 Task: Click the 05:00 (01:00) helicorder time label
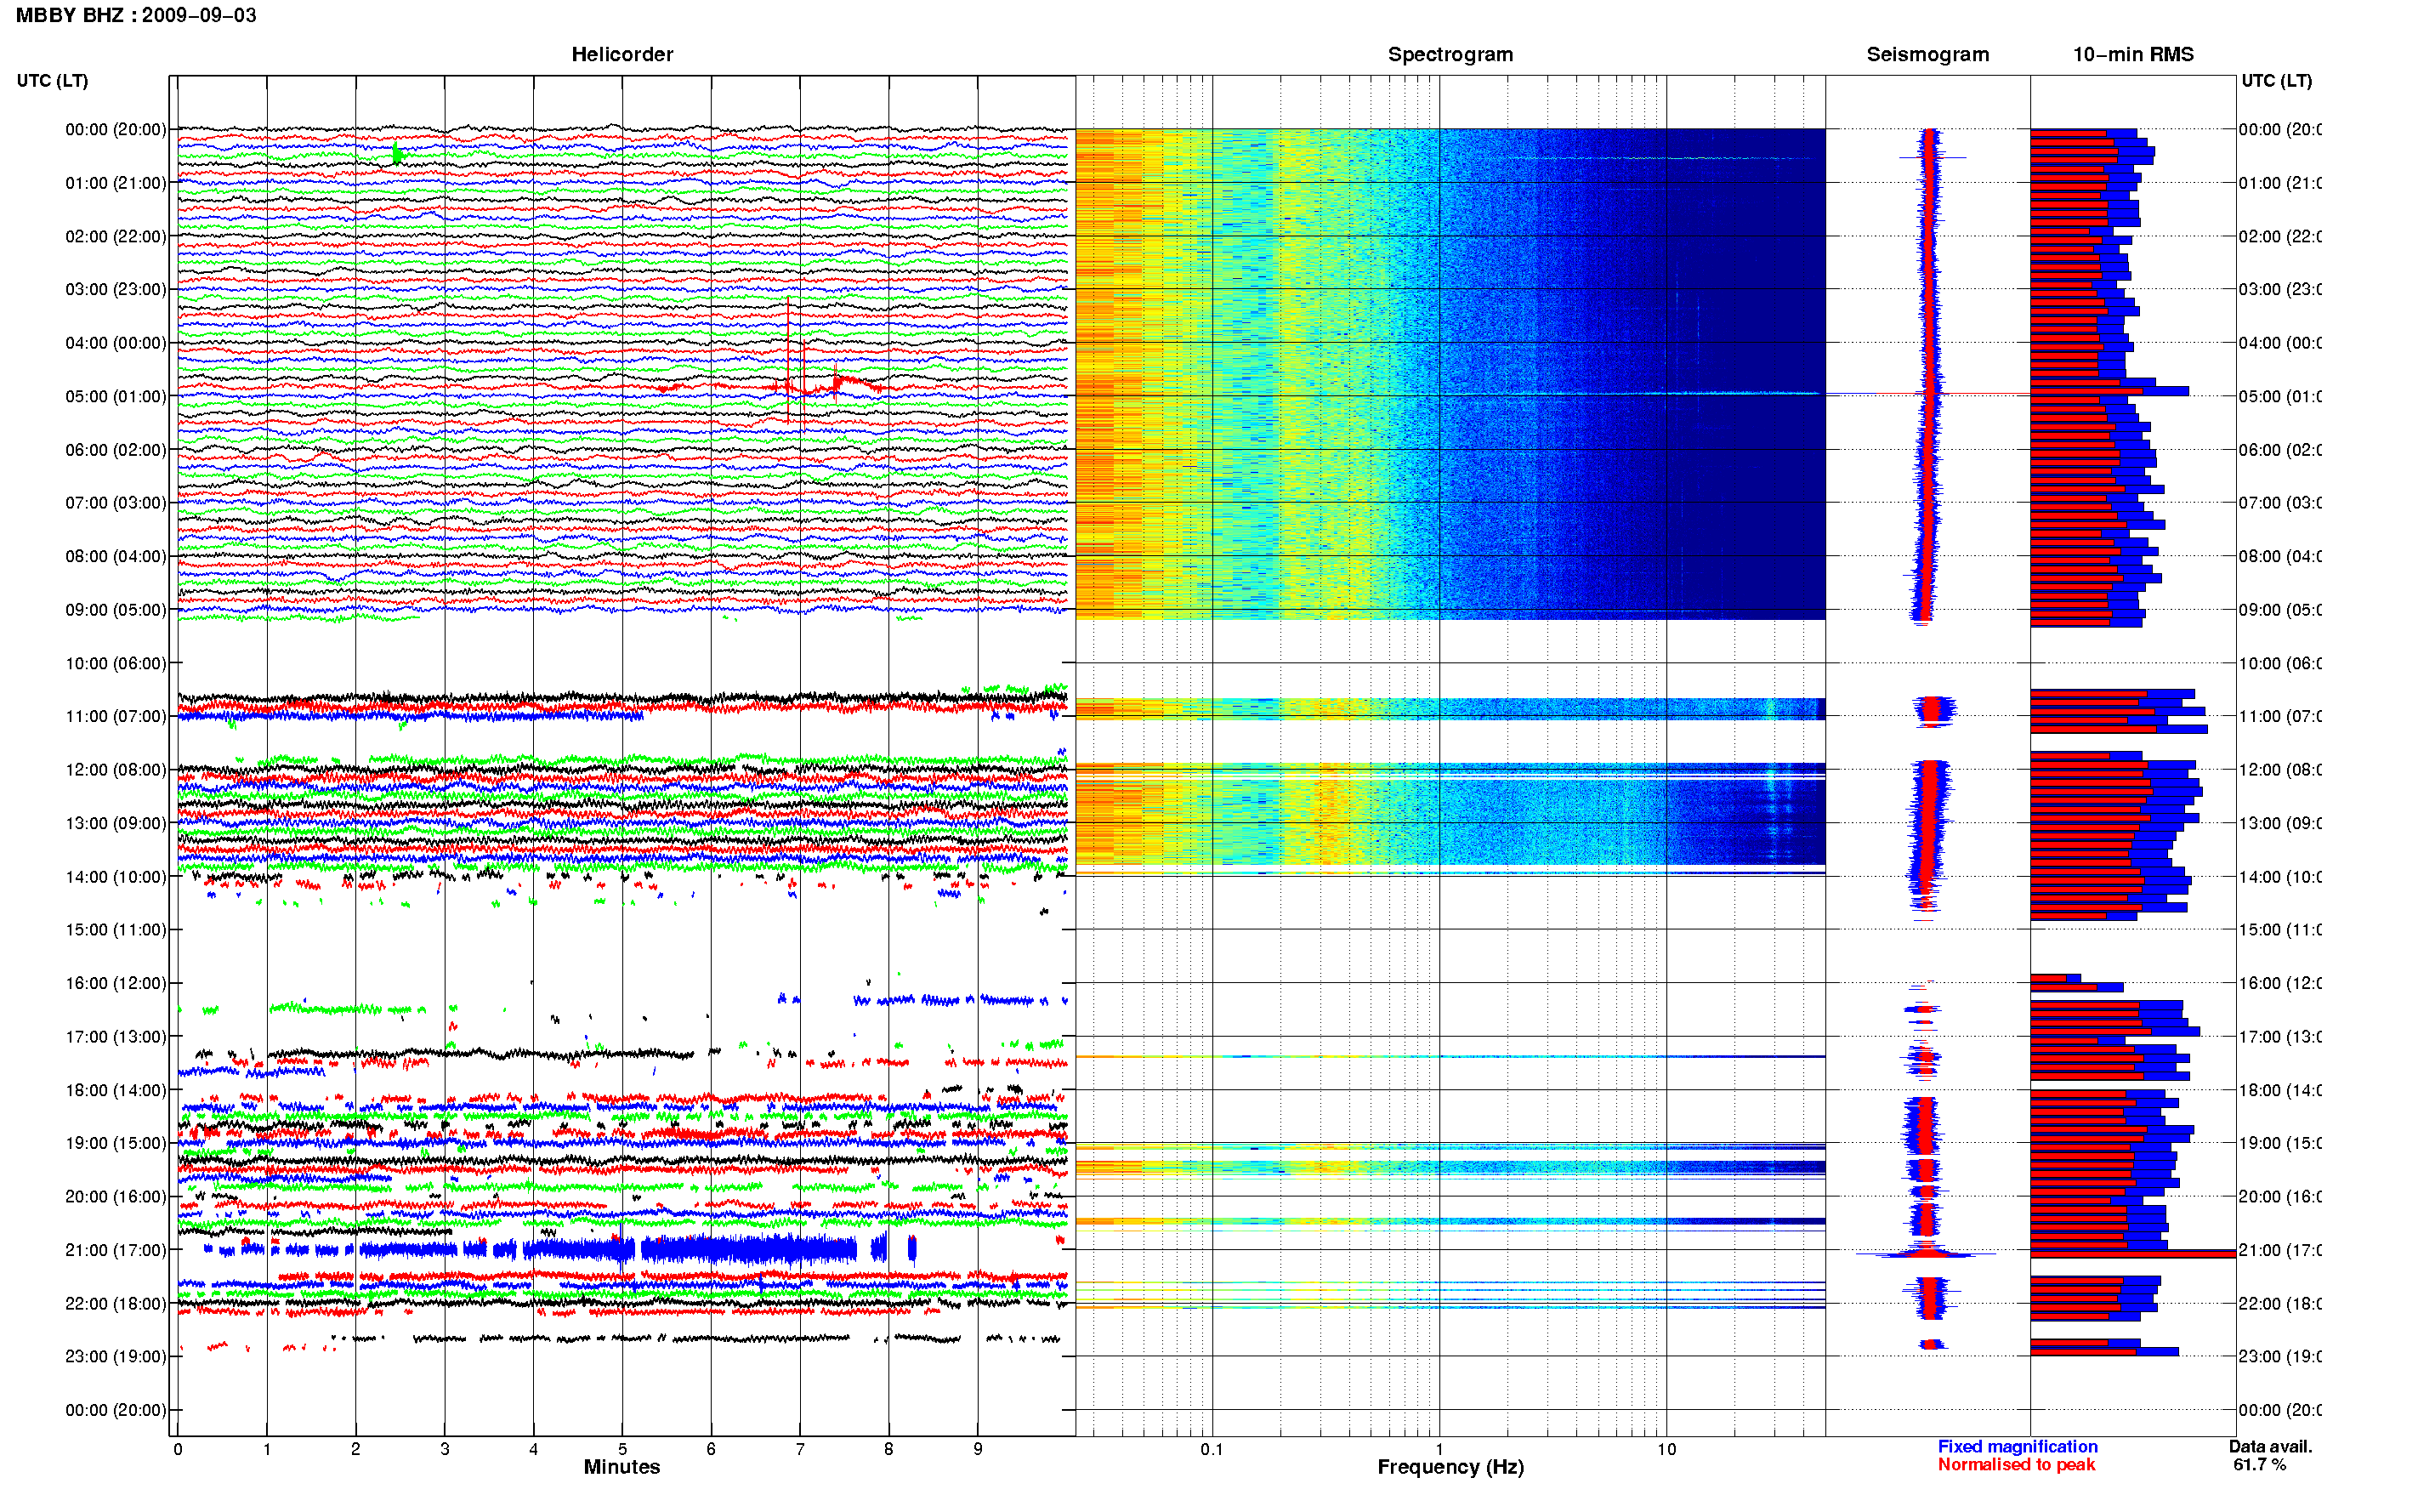pos(116,396)
